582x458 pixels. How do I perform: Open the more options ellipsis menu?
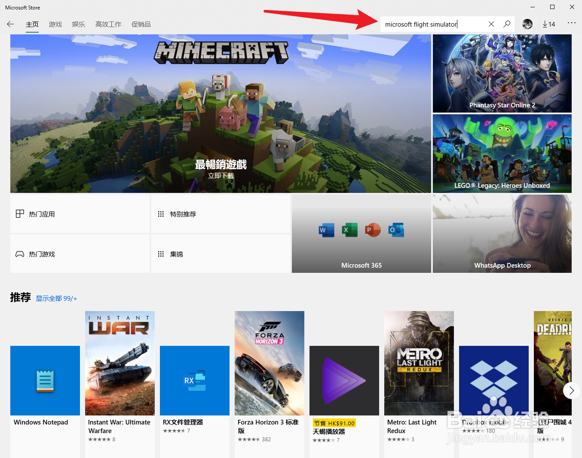[571, 23]
